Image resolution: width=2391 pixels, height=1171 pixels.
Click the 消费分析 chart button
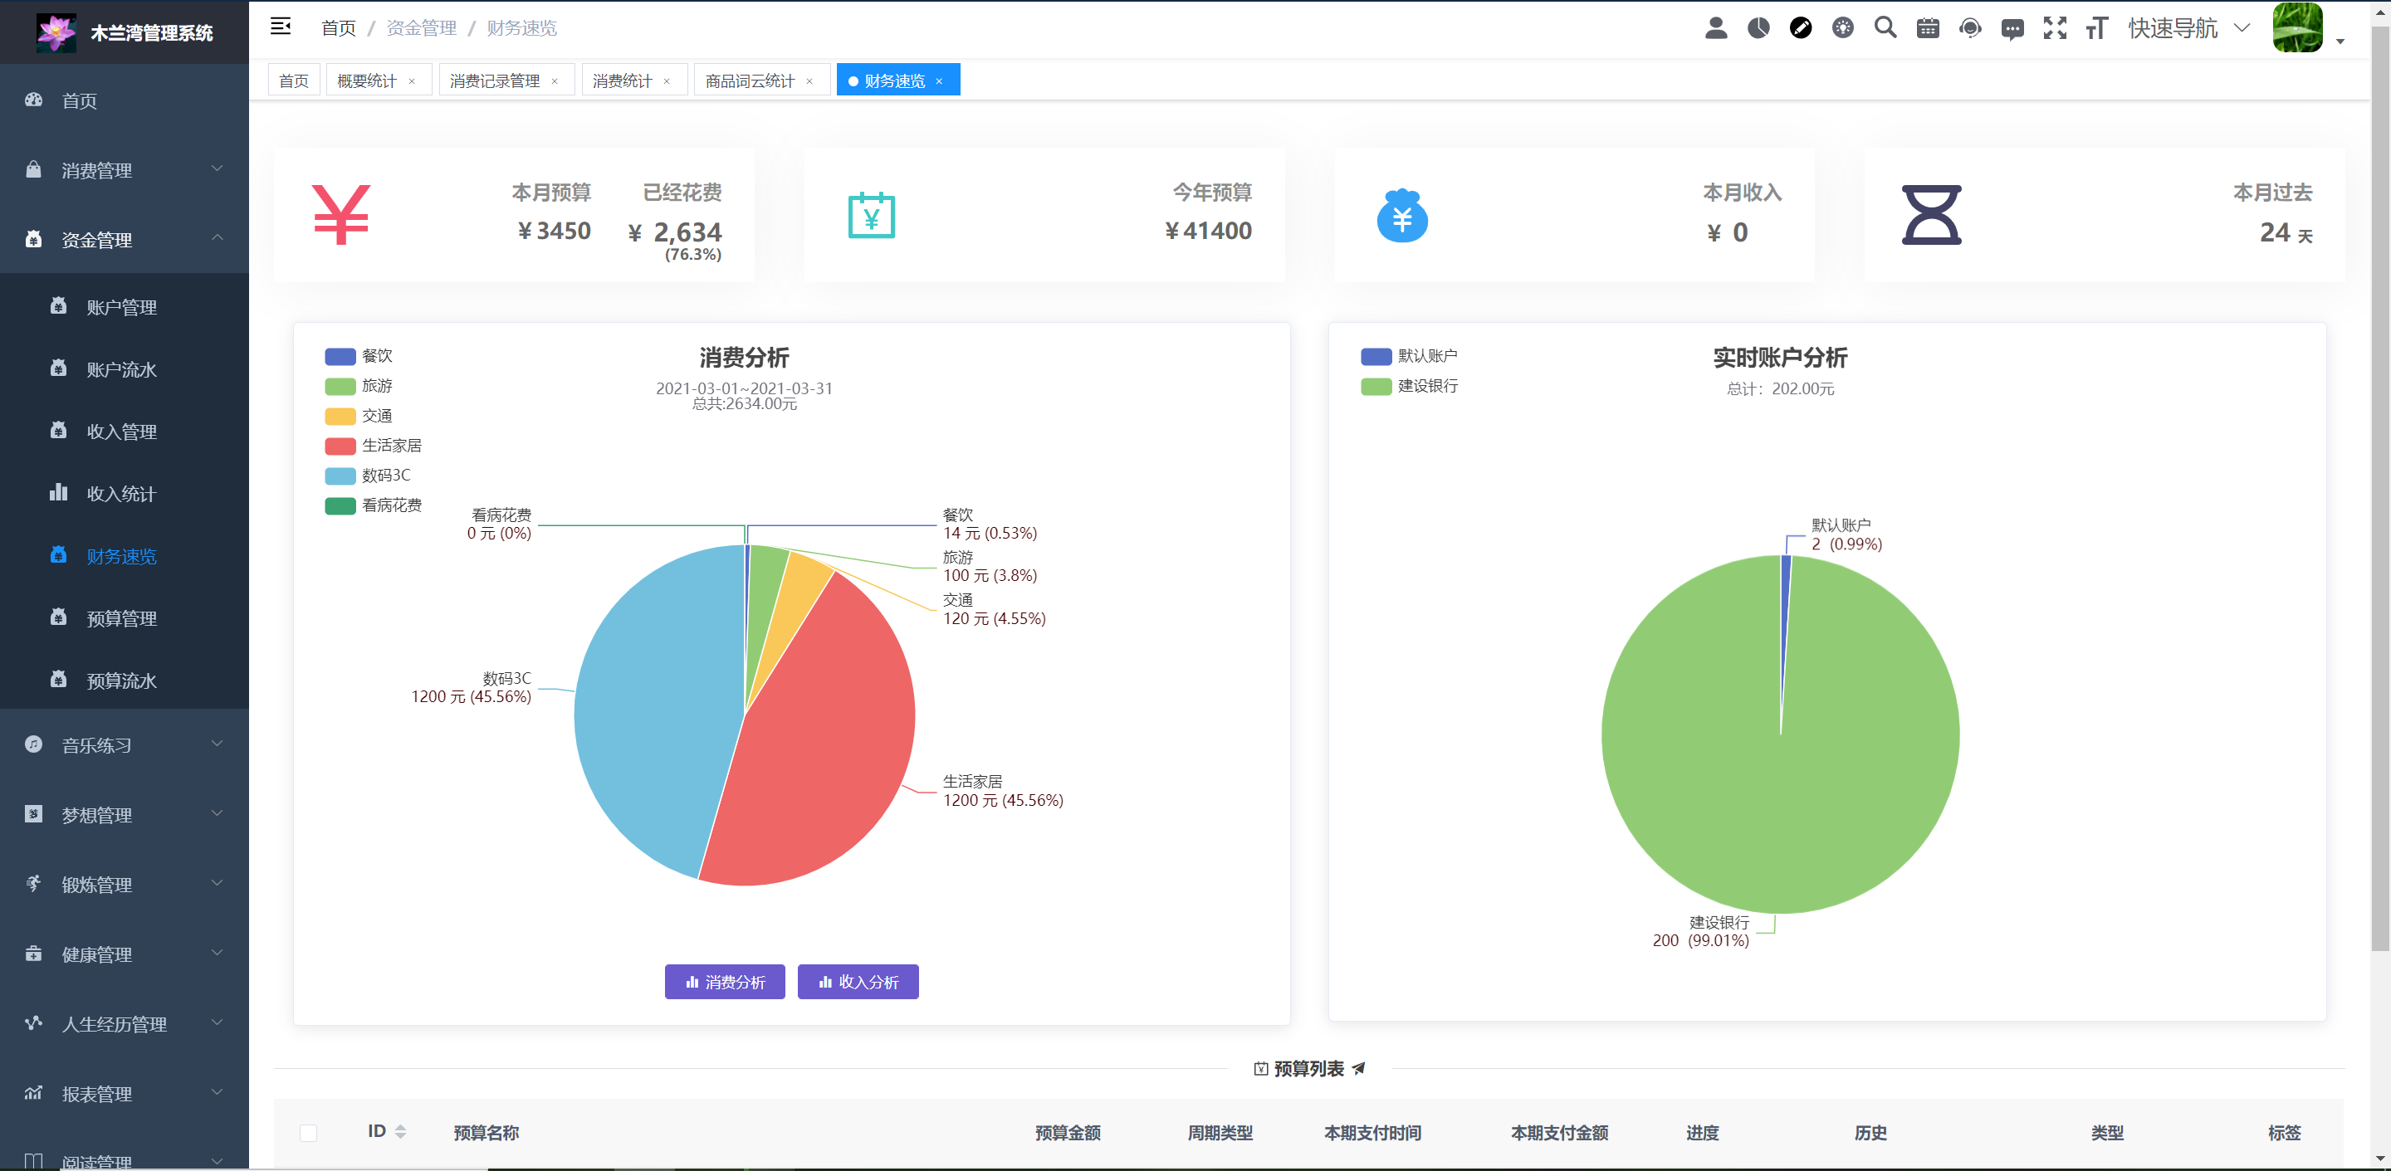[x=725, y=982]
